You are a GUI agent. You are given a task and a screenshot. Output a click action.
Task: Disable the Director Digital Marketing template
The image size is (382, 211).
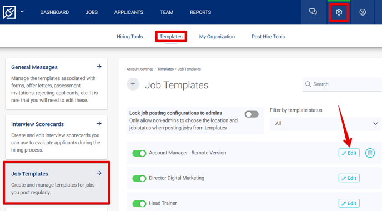point(139,178)
